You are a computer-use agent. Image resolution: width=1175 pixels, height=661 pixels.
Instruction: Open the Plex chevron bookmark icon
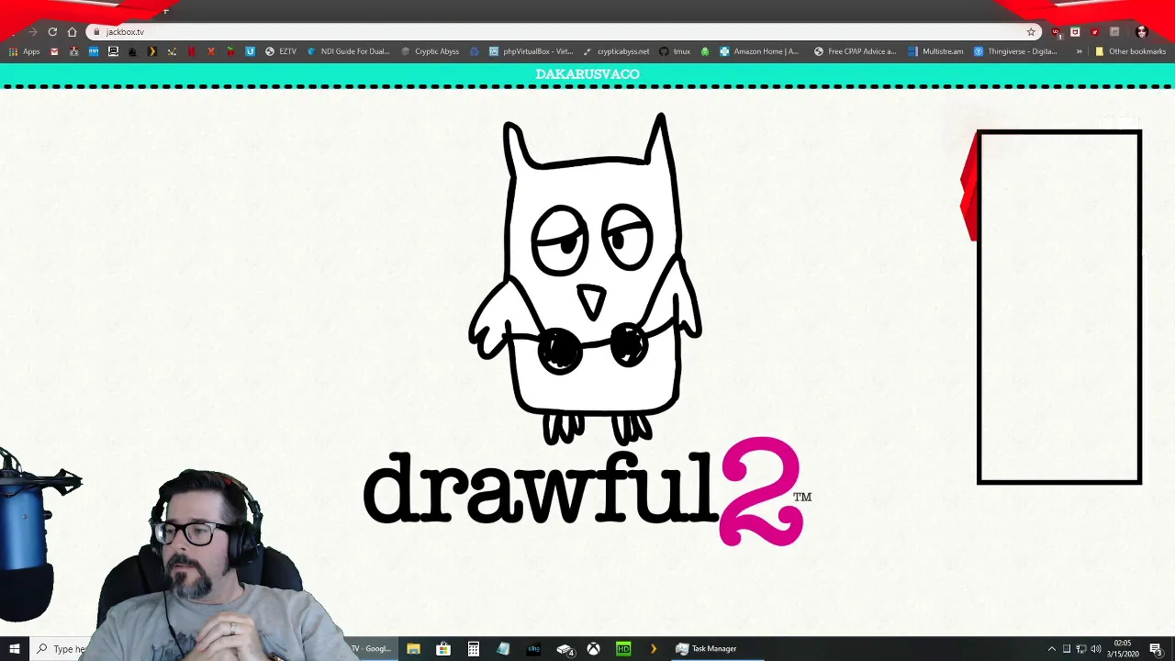[152, 51]
